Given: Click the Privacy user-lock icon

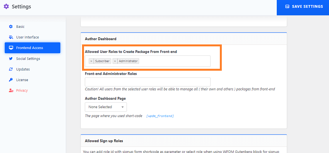Looking at the screenshot, I should 11,90.
